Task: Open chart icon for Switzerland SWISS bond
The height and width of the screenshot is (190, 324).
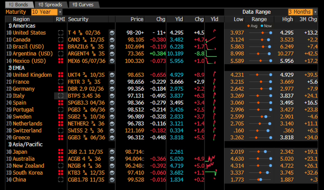Action: click(112, 131)
